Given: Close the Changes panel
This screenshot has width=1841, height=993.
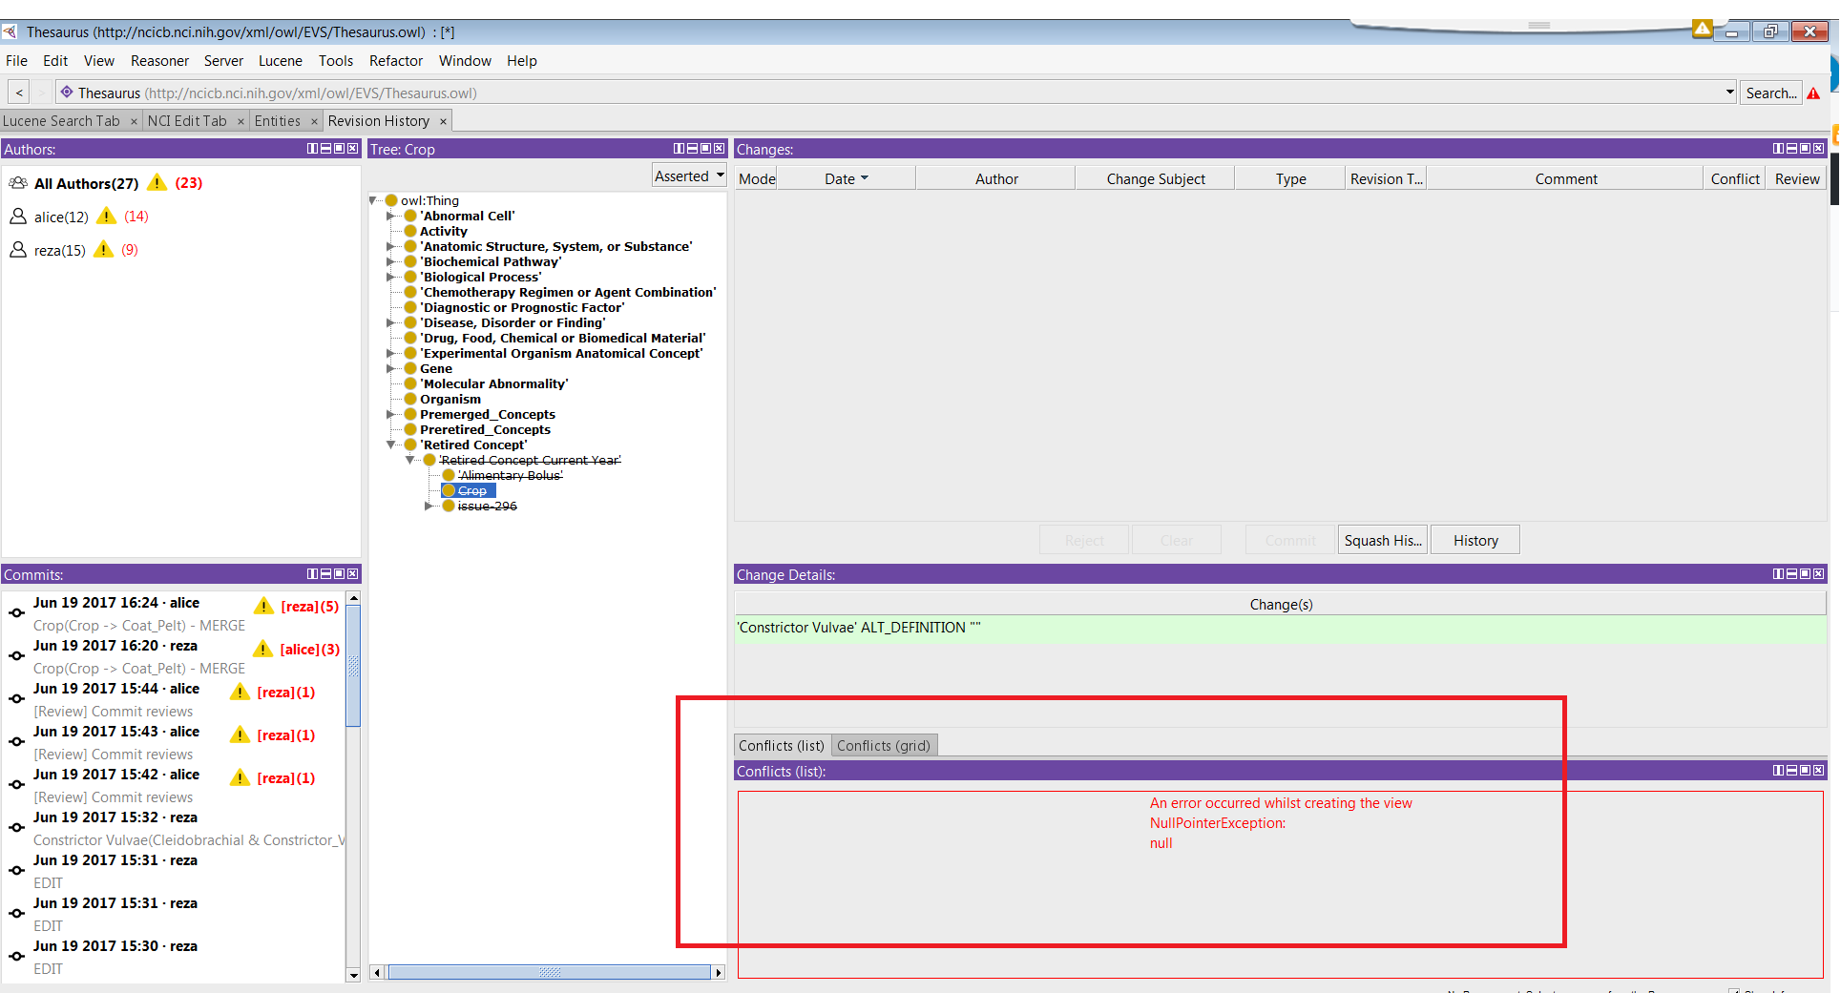Looking at the screenshot, I should [x=1818, y=149].
